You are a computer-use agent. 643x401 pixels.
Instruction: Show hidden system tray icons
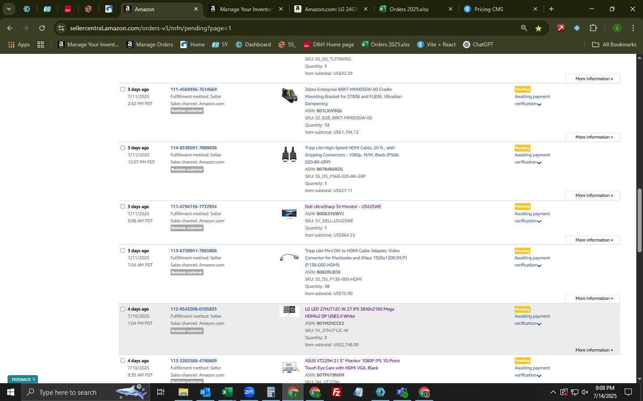click(553, 392)
